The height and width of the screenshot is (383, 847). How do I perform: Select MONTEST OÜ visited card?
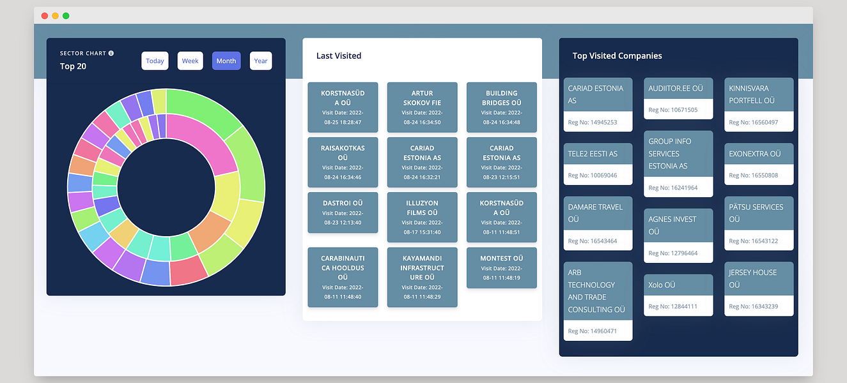(x=502, y=267)
